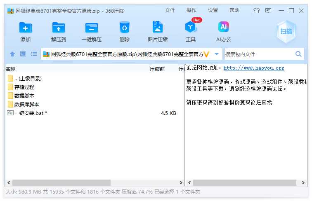The height and width of the screenshot is (201, 312).
Task: Select the 数据脚本 folder name
Action: [x=24, y=96]
